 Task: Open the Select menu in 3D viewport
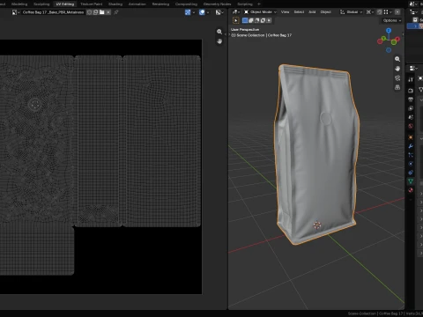pyautogui.click(x=299, y=12)
